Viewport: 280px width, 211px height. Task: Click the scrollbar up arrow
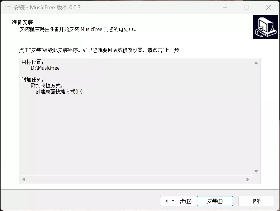tap(256, 63)
